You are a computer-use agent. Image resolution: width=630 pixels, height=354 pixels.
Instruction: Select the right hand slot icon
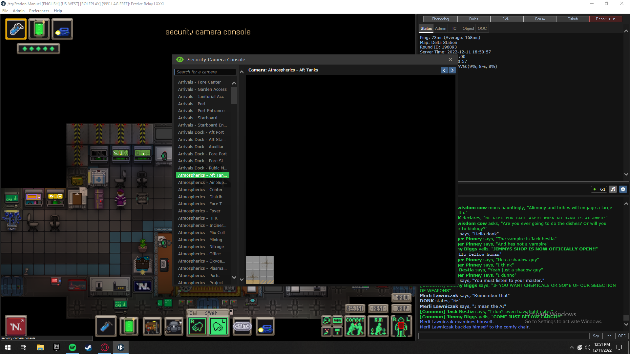tap(197, 326)
